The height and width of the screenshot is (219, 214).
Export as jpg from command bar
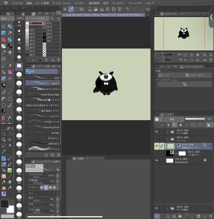[108, 9]
